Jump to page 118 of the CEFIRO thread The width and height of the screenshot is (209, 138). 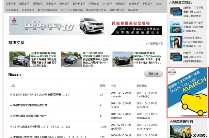[x=46, y=127]
